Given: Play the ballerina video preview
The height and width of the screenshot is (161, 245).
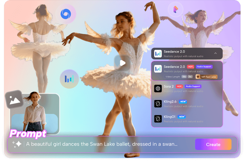Looking at the screenshot, I should pyautogui.click(x=122, y=63).
